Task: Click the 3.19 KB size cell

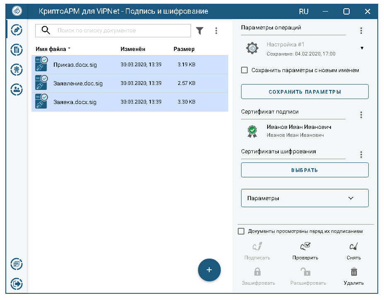Action: [186, 64]
